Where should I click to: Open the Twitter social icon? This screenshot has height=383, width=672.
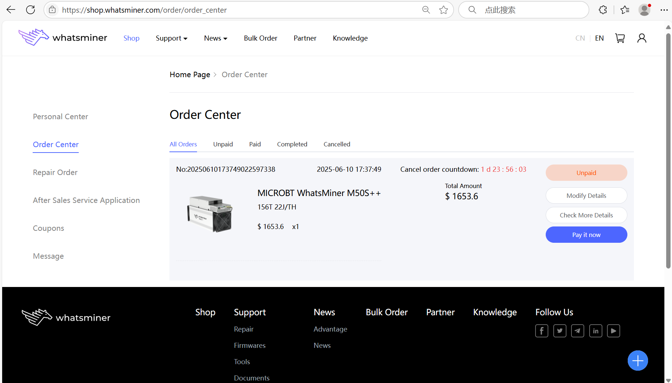[560, 331]
